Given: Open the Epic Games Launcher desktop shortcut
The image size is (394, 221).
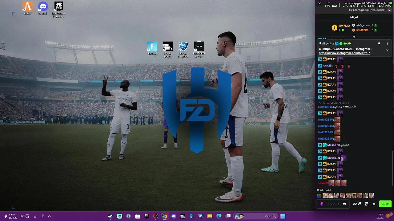Looking at the screenshot, I should tap(58, 10).
